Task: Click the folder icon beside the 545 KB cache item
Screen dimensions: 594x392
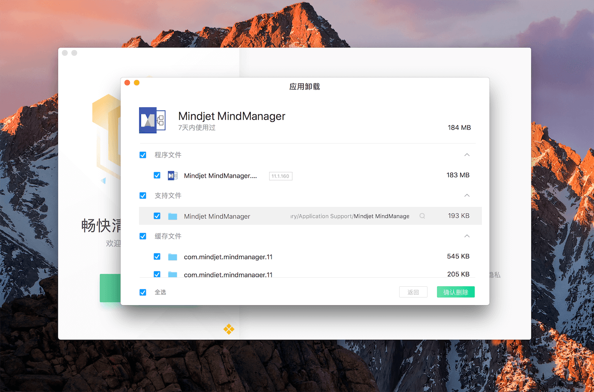Action: point(173,257)
